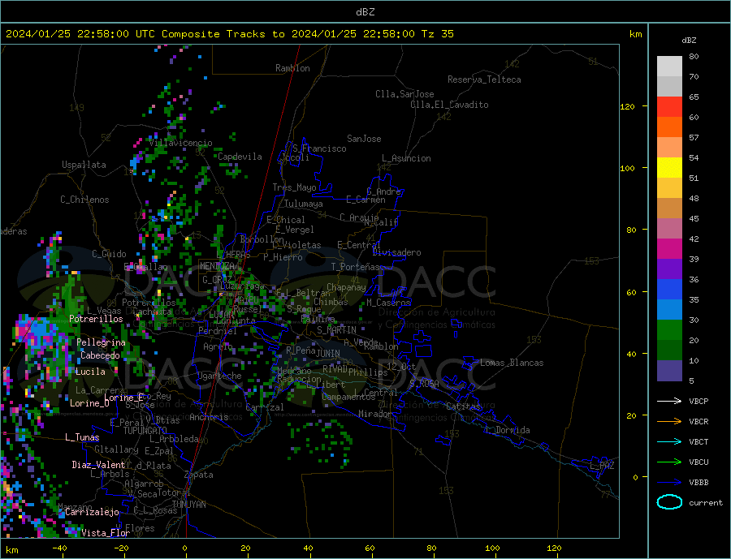
Task: Click the TUPUNGATO label
Action: pyautogui.click(x=145, y=431)
